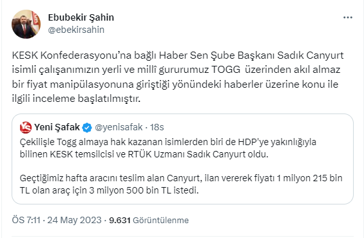Click the quoted paragraph about 3 milyon 500 bin TL
Viewport: 364px width, 238px height.
(x=181, y=184)
